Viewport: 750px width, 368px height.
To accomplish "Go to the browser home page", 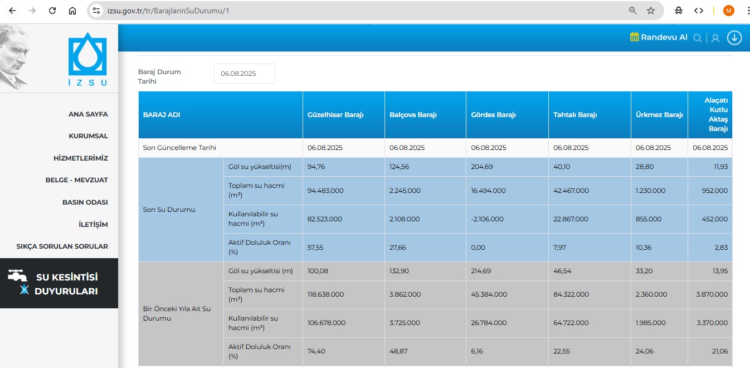I will pyautogui.click(x=72, y=11).
